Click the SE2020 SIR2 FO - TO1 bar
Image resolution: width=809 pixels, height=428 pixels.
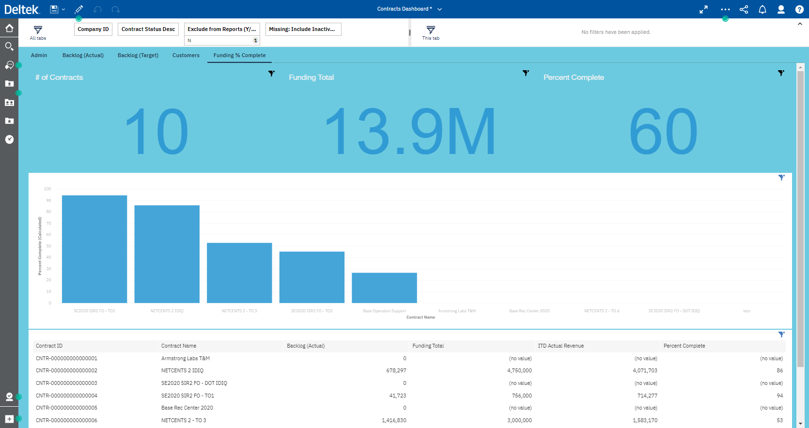94,249
